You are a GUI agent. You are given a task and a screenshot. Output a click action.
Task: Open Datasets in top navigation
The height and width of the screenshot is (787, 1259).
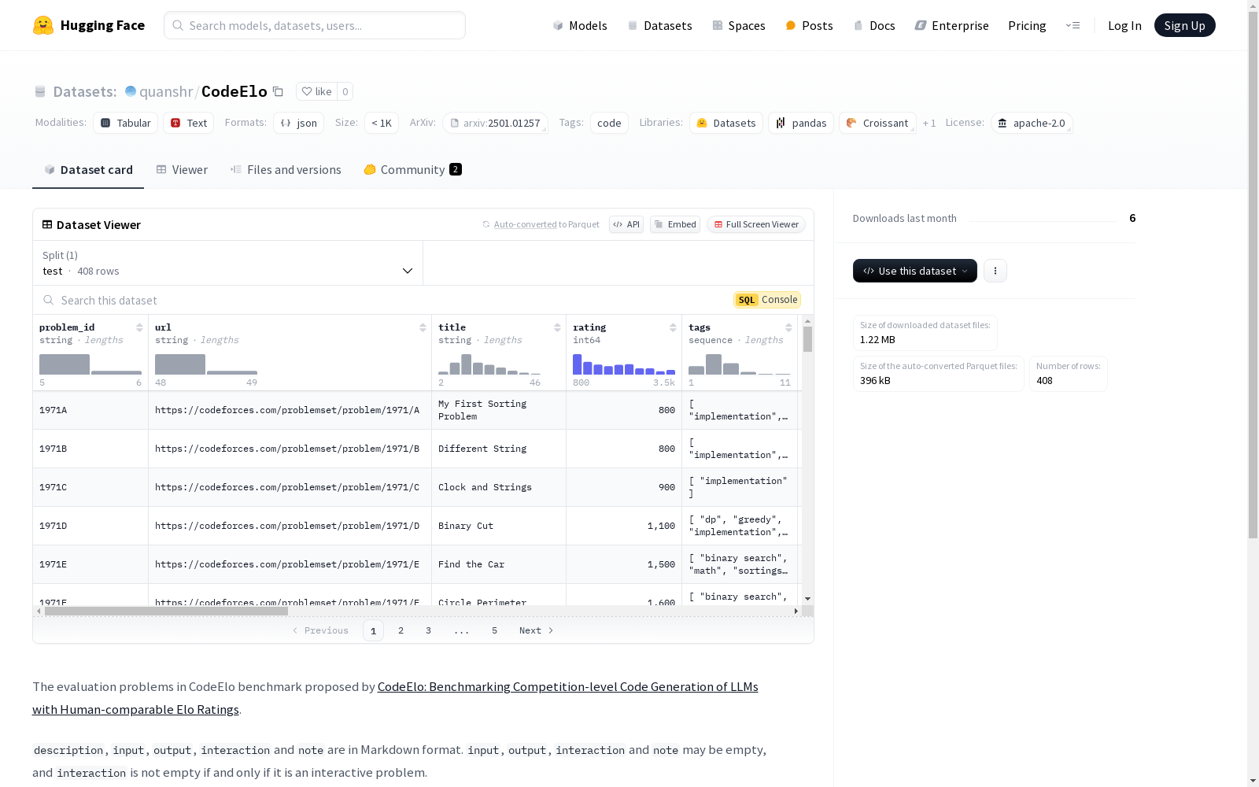coord(659,25)
